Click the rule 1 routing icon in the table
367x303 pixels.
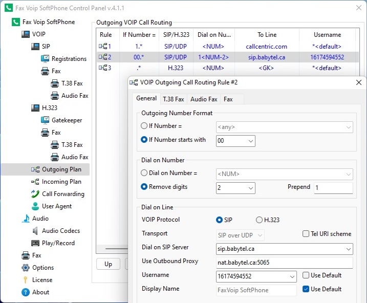pos(103,46)
